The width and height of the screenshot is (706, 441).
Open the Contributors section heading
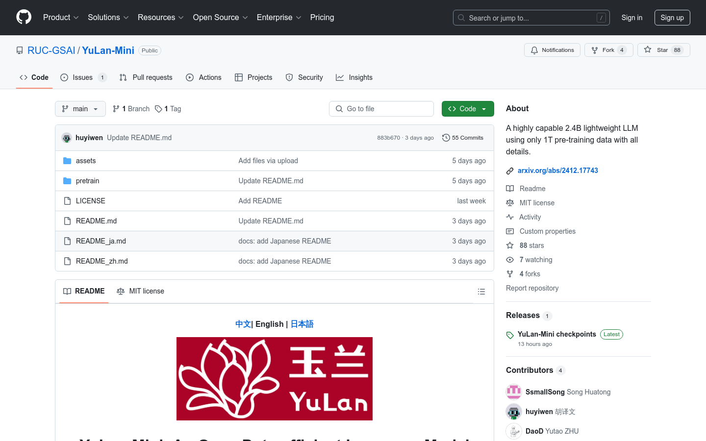(x=535, y=370)
